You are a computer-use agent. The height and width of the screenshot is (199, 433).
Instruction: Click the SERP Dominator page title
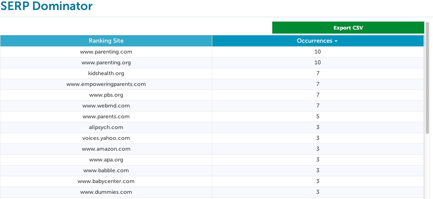[x=46, y=6]
